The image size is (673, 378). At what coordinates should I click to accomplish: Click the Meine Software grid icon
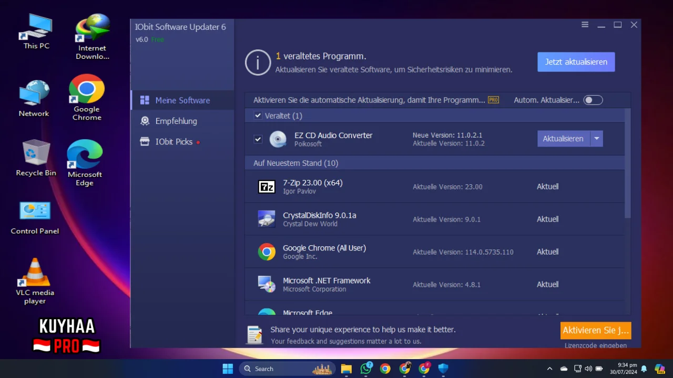145,100
